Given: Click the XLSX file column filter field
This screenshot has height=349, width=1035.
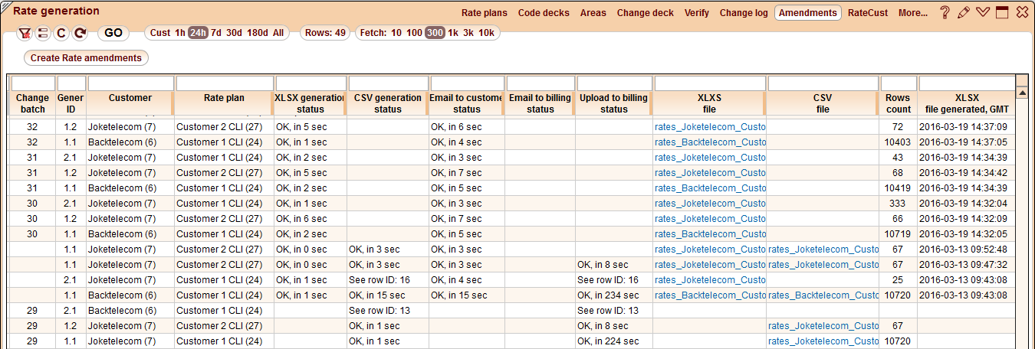Looking at the screenshot, I should 710,83.
